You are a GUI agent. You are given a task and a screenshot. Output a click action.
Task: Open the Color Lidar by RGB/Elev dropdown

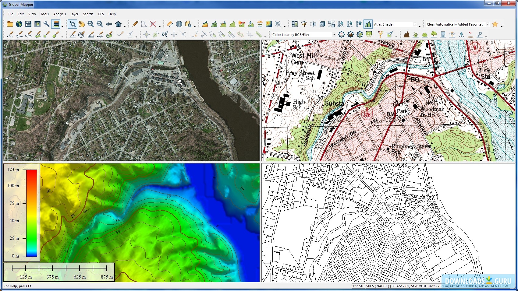[334, 34]
